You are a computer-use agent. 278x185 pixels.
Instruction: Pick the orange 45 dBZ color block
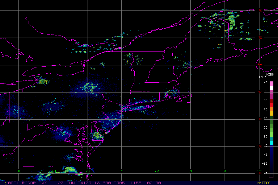(271, 109)
